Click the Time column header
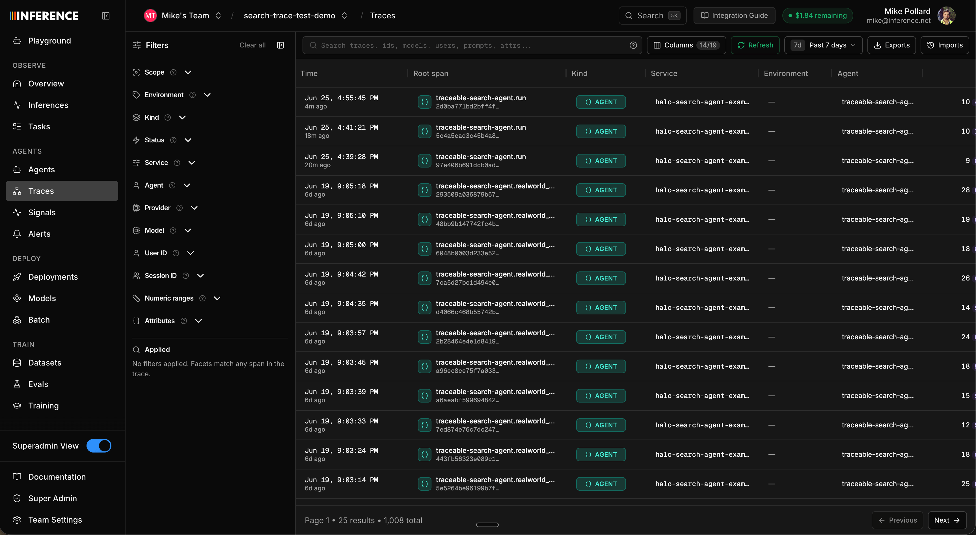 [309, 73]
